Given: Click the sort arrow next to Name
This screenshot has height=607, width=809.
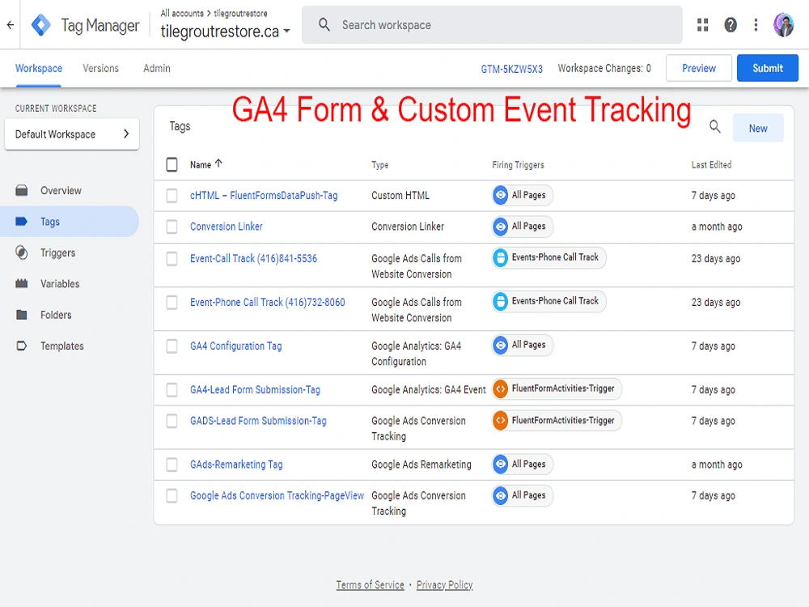Looking at the screenshot, I should coord(218,163).
